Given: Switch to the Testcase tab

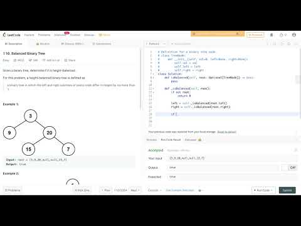Looking at the screenshot, I should click(152, 139).
